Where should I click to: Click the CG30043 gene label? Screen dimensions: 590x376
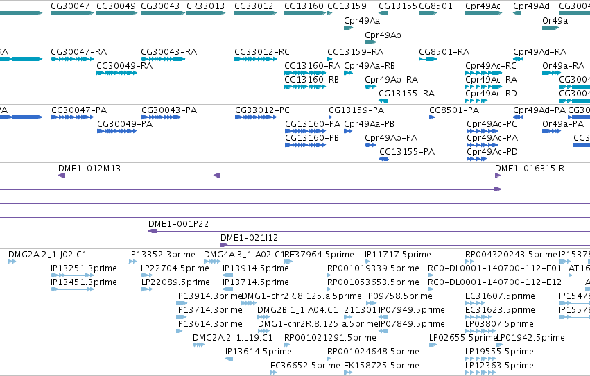[160, 6]
